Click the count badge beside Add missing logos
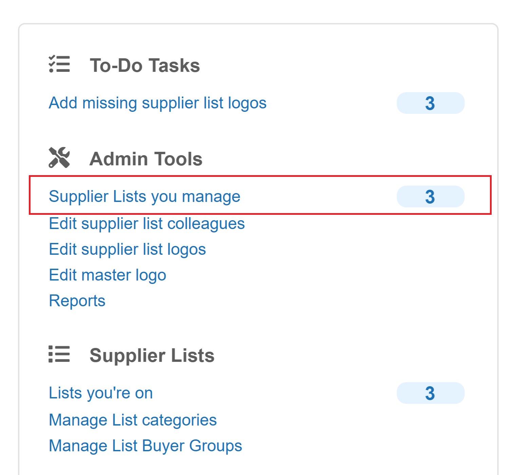Screen dimensions: 512x475 [x=430, y=103]
